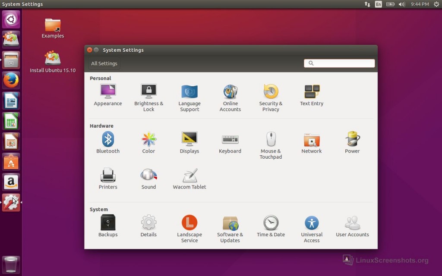
Task: Open the En keyboard layout menu
Action: (379, 4)
